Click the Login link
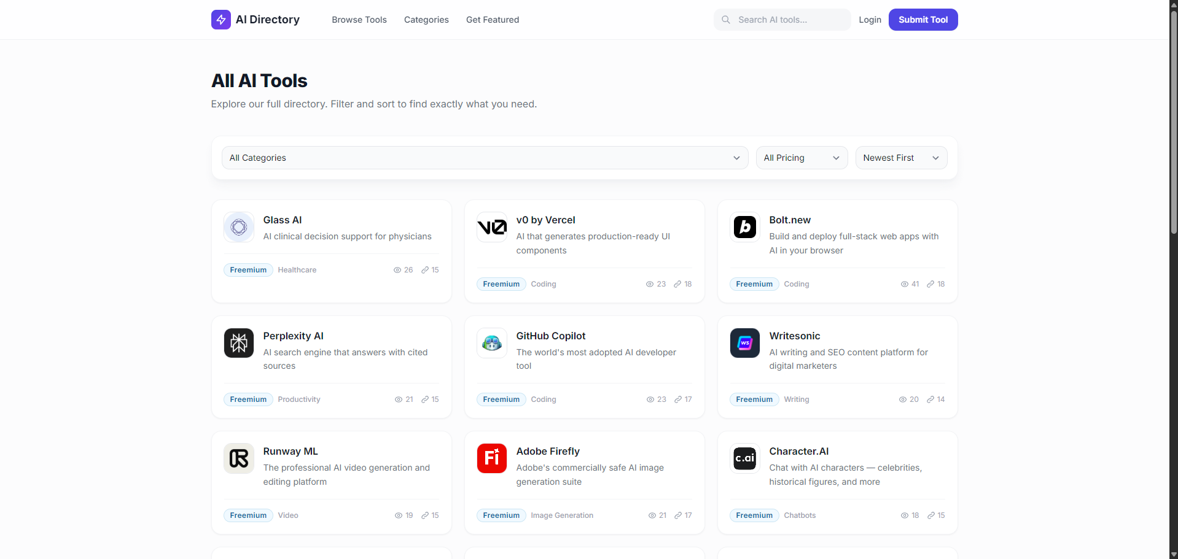Image resolution: width=1178 pixels, height=559 pixels. [870, 20]
